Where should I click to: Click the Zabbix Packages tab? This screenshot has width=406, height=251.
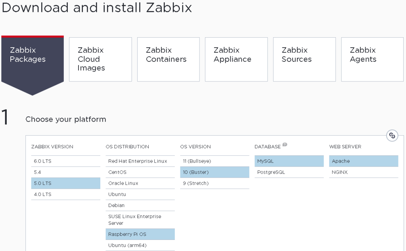click(33, 59)
